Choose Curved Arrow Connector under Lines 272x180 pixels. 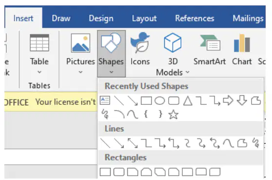(201, 143)
